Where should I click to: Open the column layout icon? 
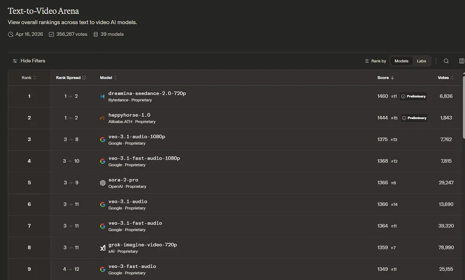(x=461, y=61)
